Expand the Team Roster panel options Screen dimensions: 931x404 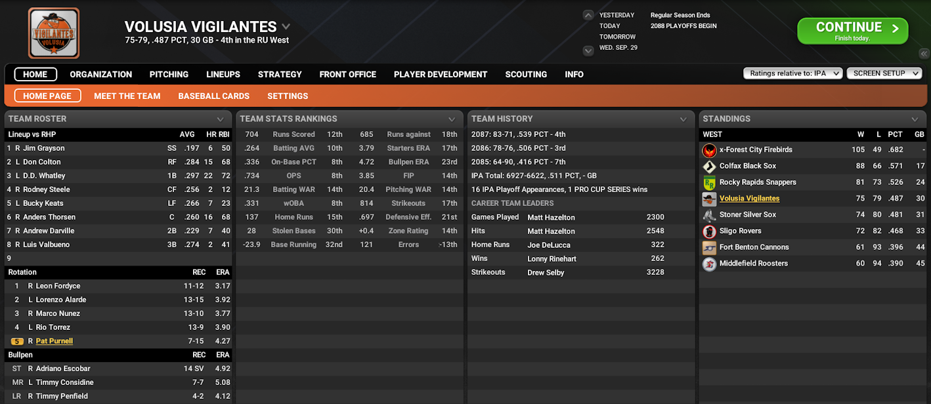tap(220, 119)
